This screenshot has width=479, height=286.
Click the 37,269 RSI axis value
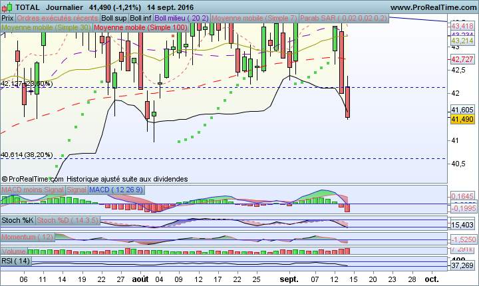pos(462,265)
